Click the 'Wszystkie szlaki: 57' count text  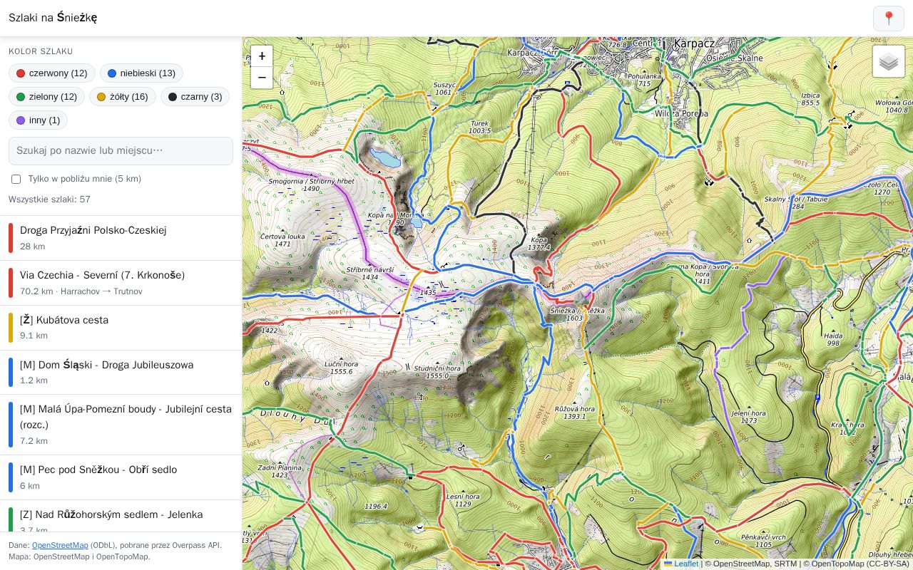[x=49, y=199]
